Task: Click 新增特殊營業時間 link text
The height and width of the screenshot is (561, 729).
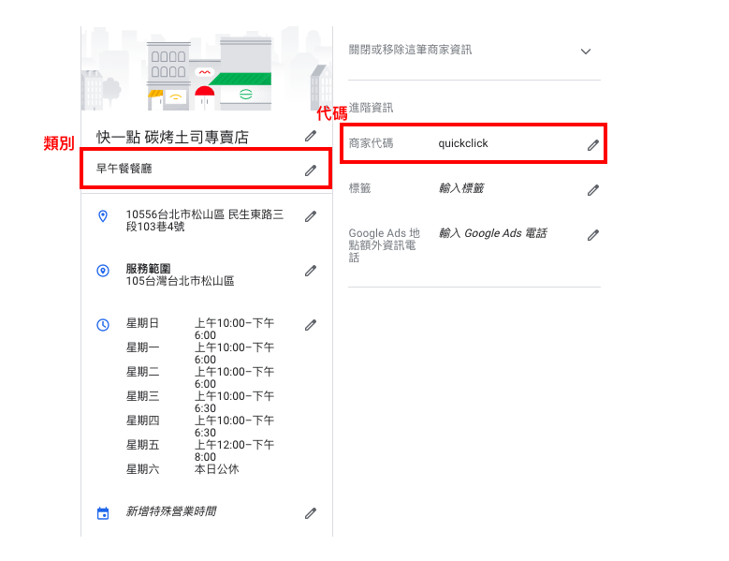Action: point(171,511)
